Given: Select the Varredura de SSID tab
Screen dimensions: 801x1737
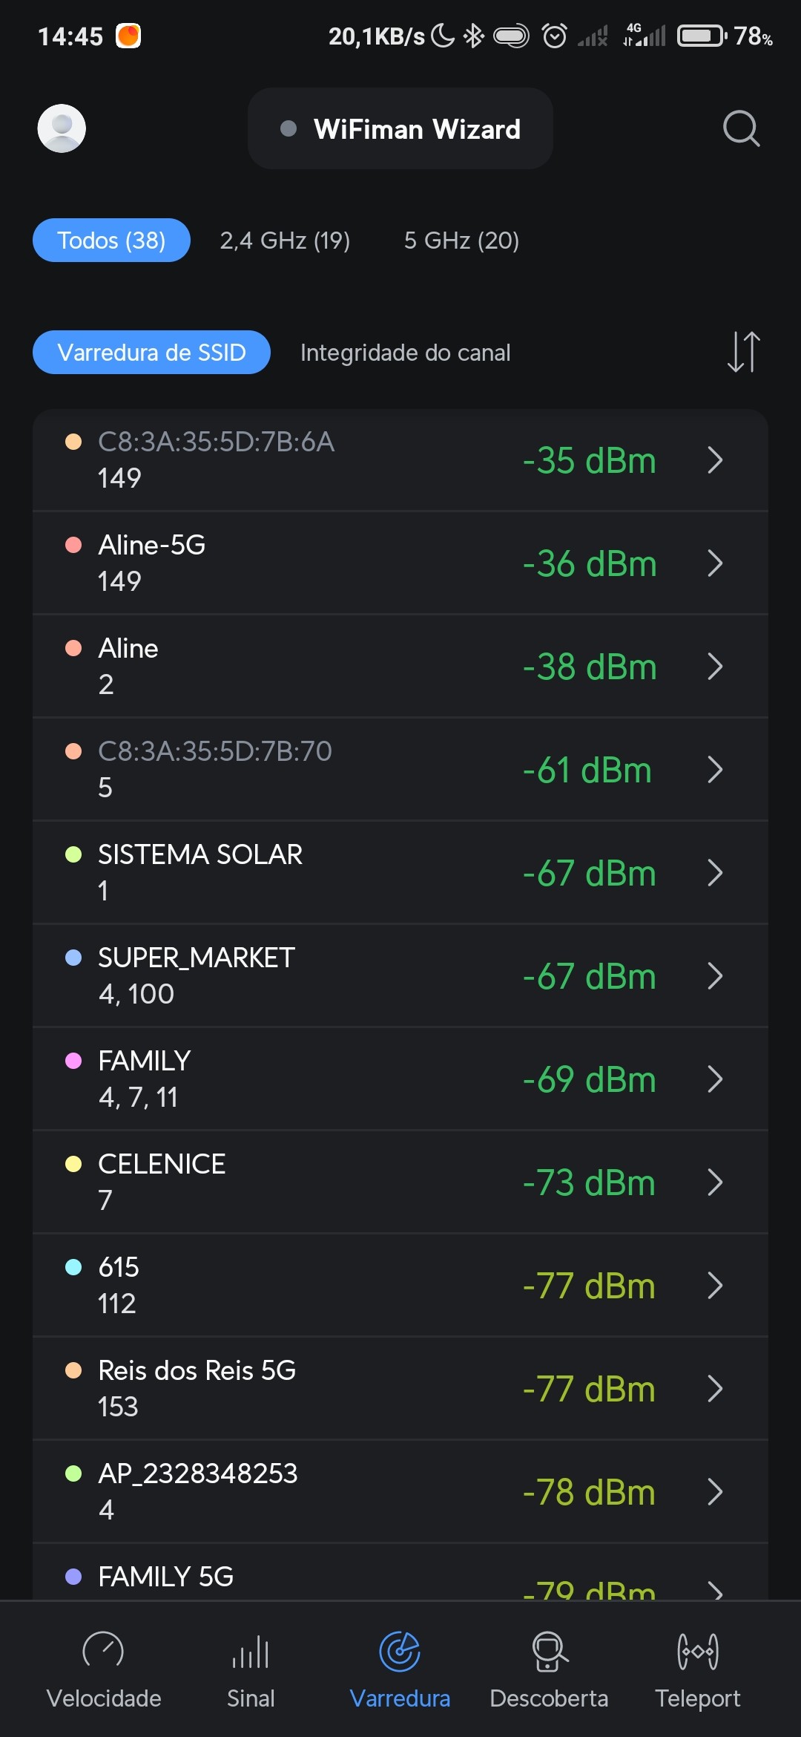Looking at the screenshot, I should coord(151,353).
